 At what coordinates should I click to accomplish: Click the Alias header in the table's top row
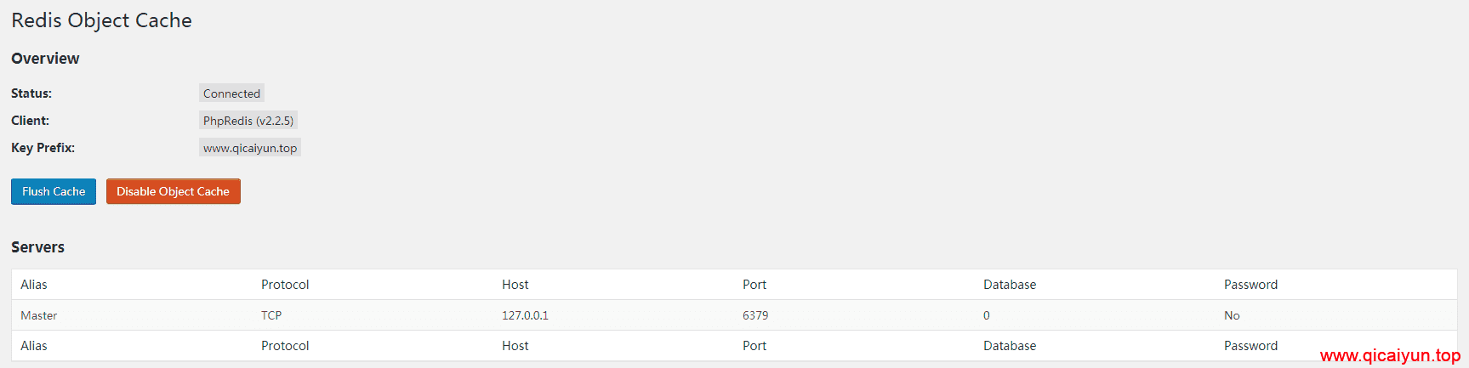[x=34, y=285]
